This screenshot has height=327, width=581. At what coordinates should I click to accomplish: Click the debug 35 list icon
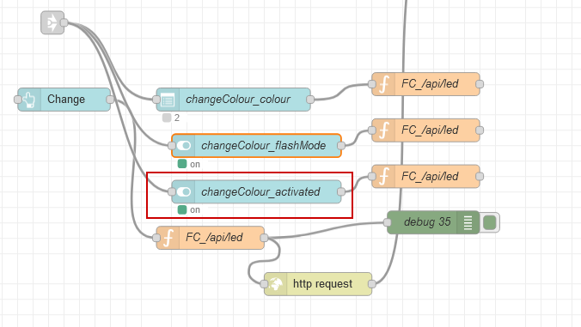468,222
